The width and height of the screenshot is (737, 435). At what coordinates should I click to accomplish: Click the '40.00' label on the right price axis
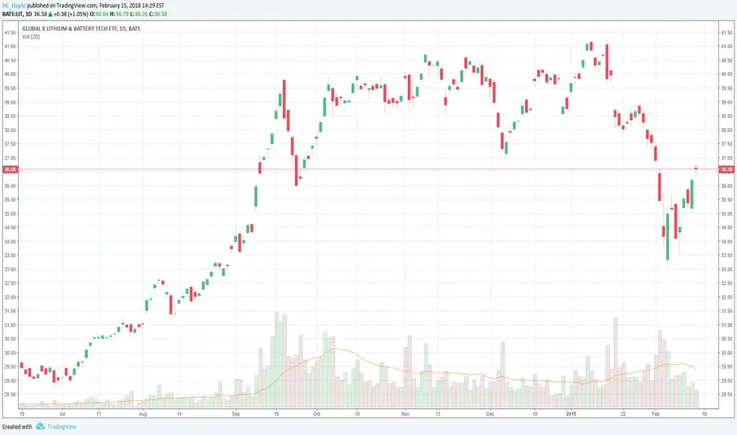(726, 74)
